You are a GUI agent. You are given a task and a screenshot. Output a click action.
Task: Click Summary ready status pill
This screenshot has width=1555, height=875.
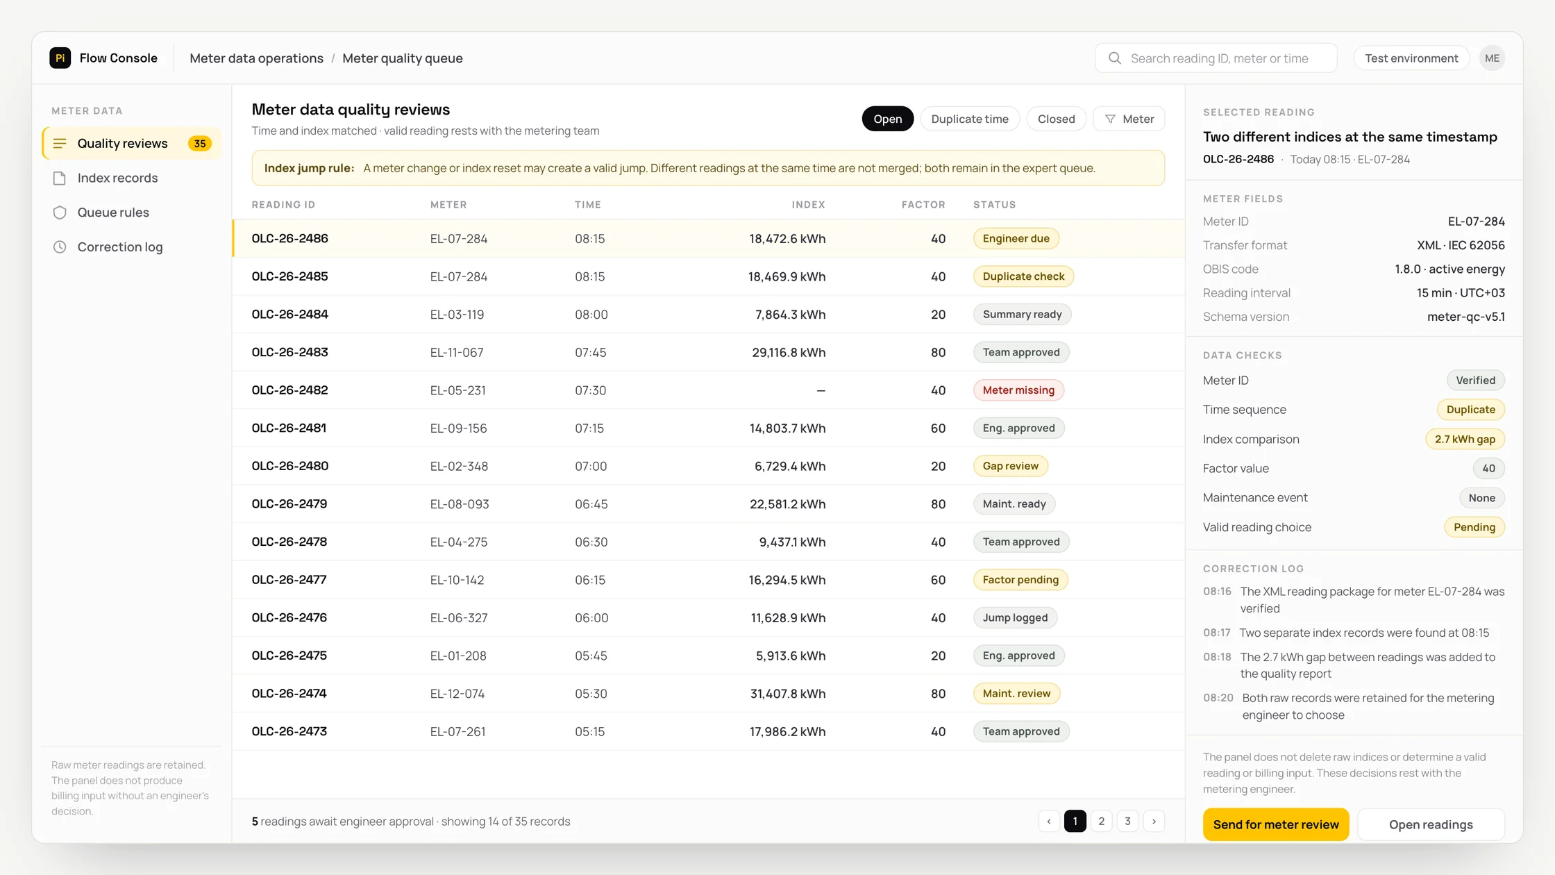(1022, 315)
